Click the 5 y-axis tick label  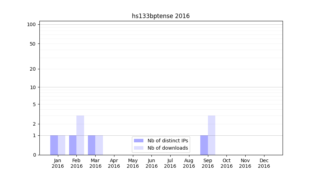tap(34, 104)
